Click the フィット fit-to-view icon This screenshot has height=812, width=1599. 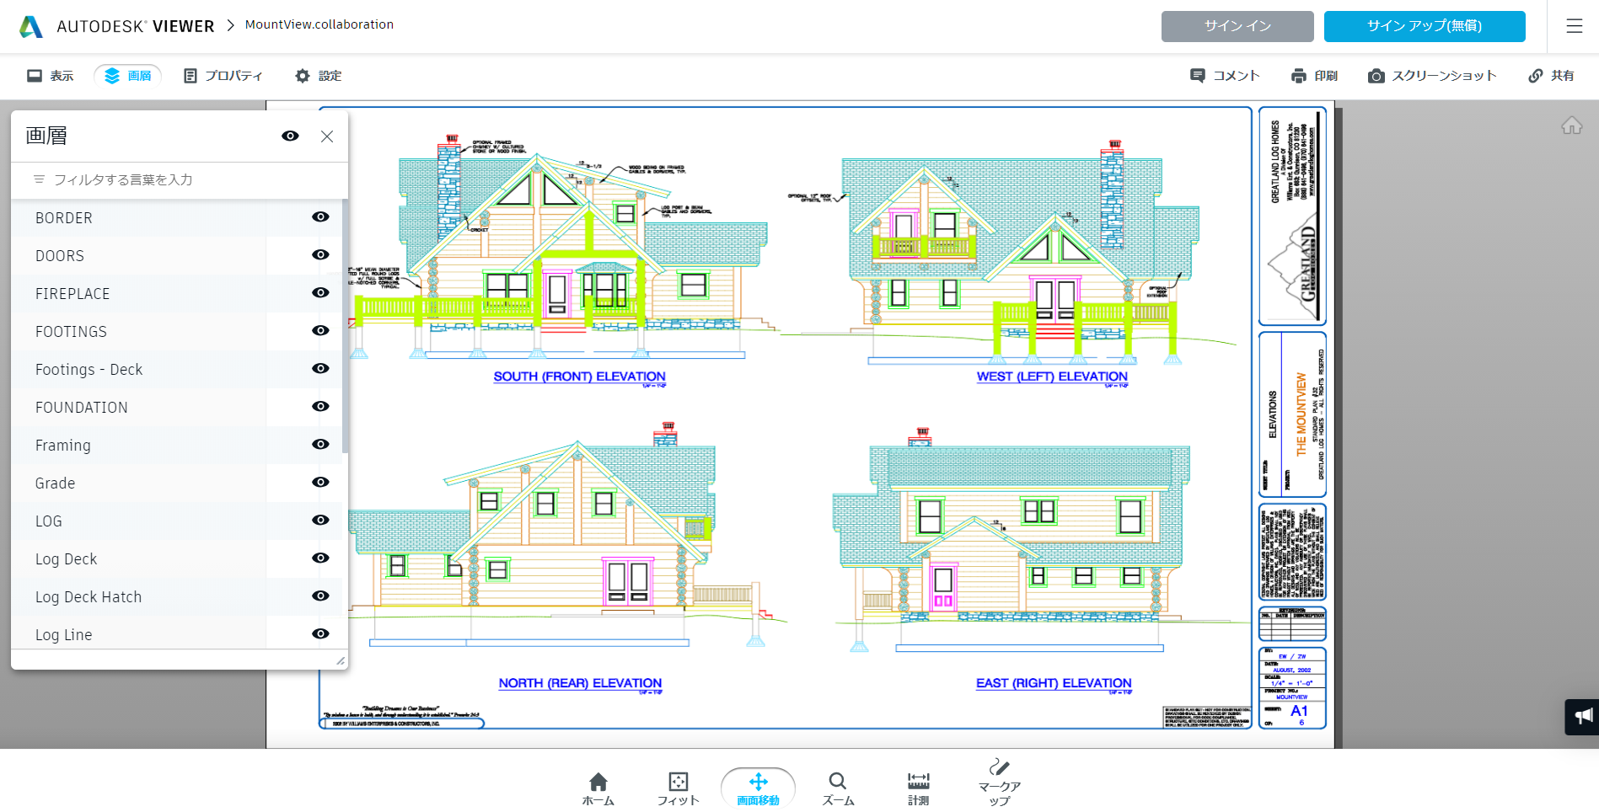coord(678,783)
